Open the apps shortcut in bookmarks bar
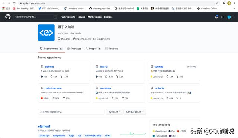 click(x=6, y=9)
